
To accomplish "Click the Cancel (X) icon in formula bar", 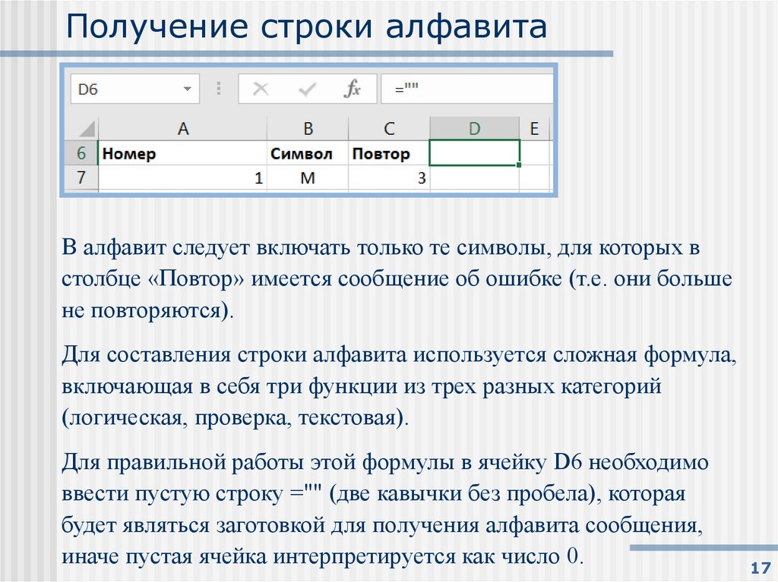I will 260,88.
